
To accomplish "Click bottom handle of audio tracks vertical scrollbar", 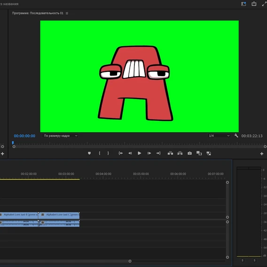I will [x=228, y=257].
